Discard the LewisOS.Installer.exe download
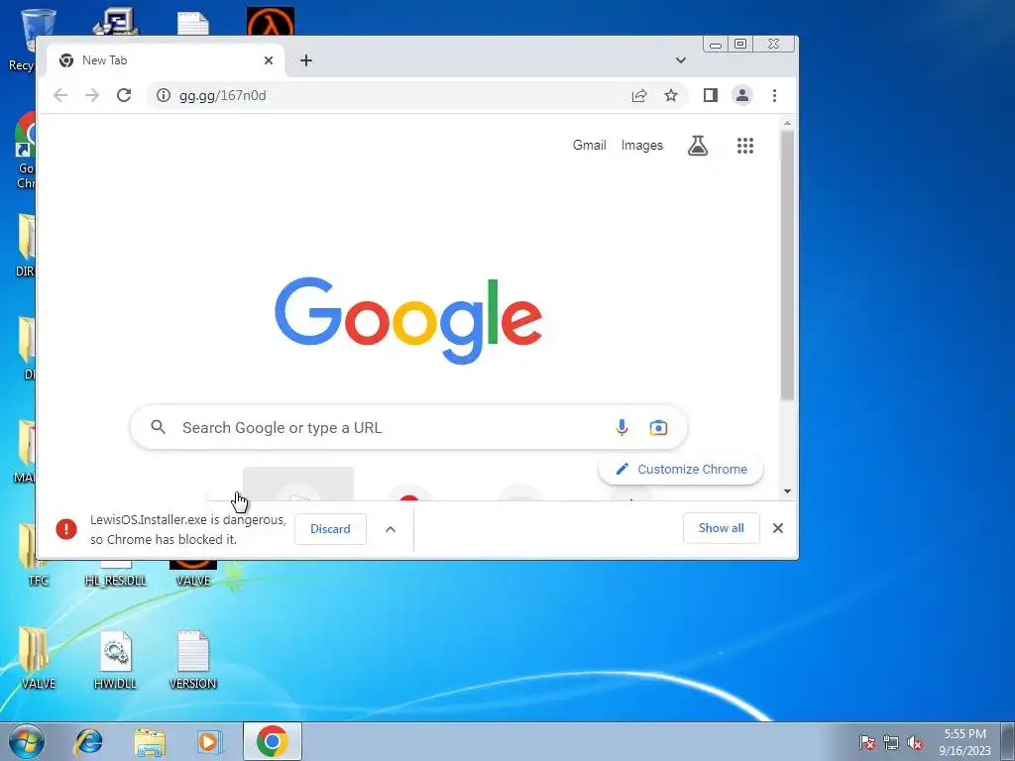1015x761 pixels. pyautogui.click(x=330, y=529)
